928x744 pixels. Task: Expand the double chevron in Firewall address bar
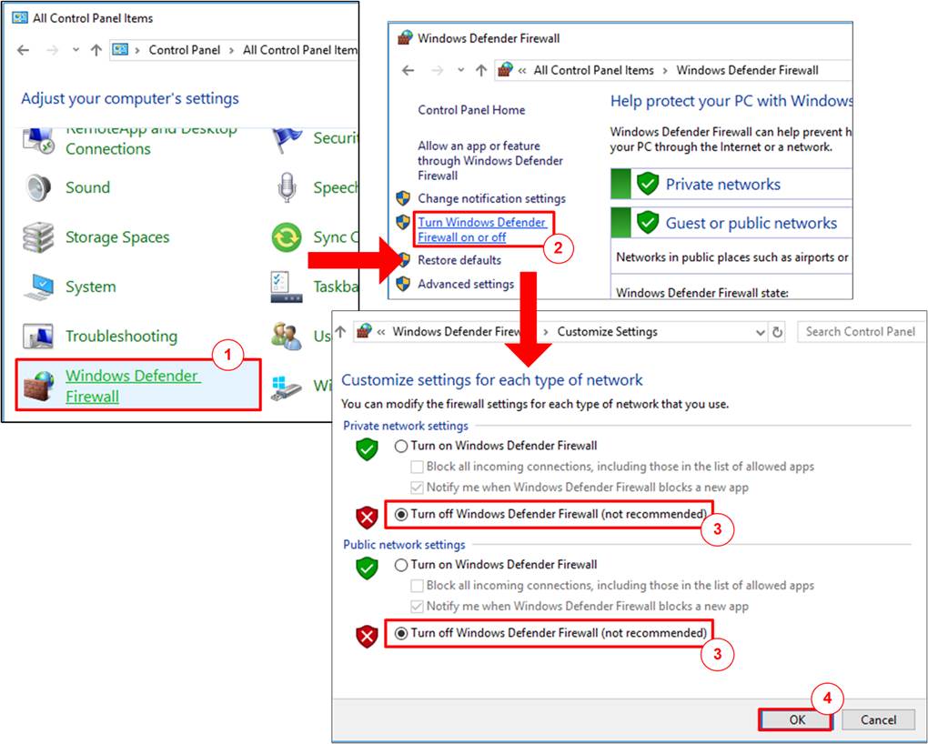tap(522, 70)
